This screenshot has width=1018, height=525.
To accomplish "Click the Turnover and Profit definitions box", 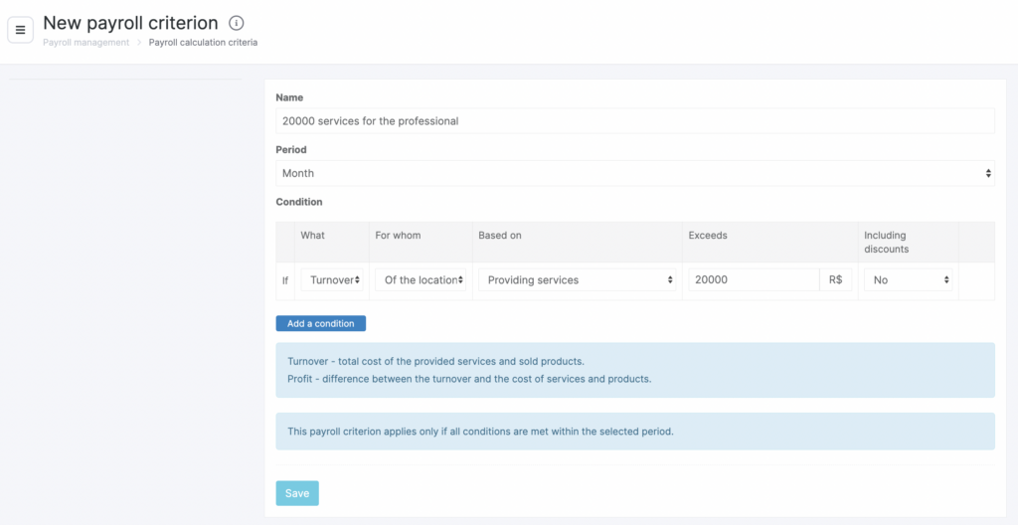I will [x=634, y=370].
